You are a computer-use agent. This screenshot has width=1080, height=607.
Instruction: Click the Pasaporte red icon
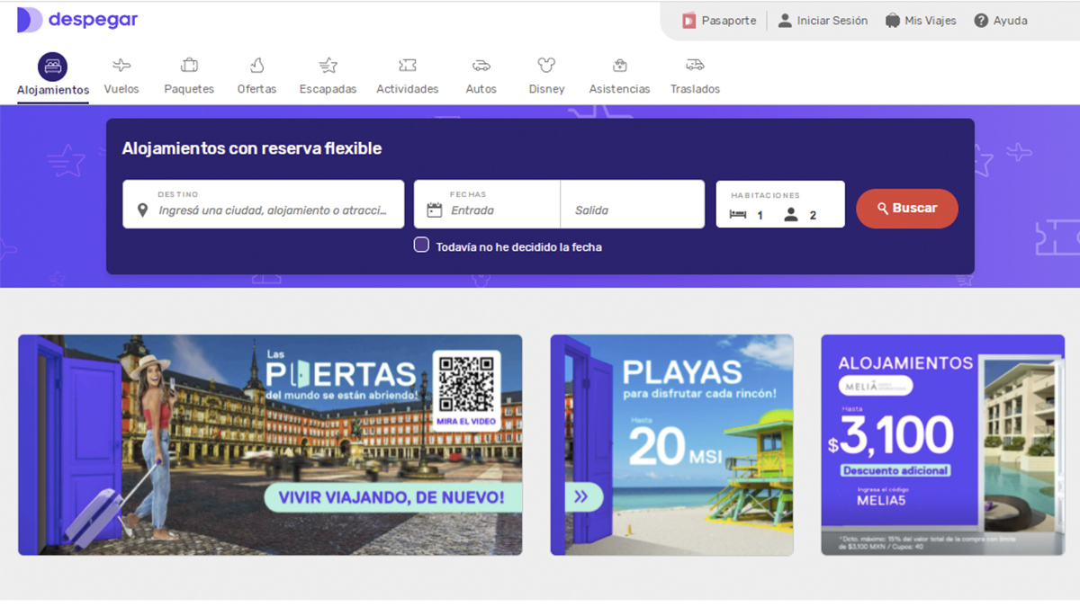688,21
